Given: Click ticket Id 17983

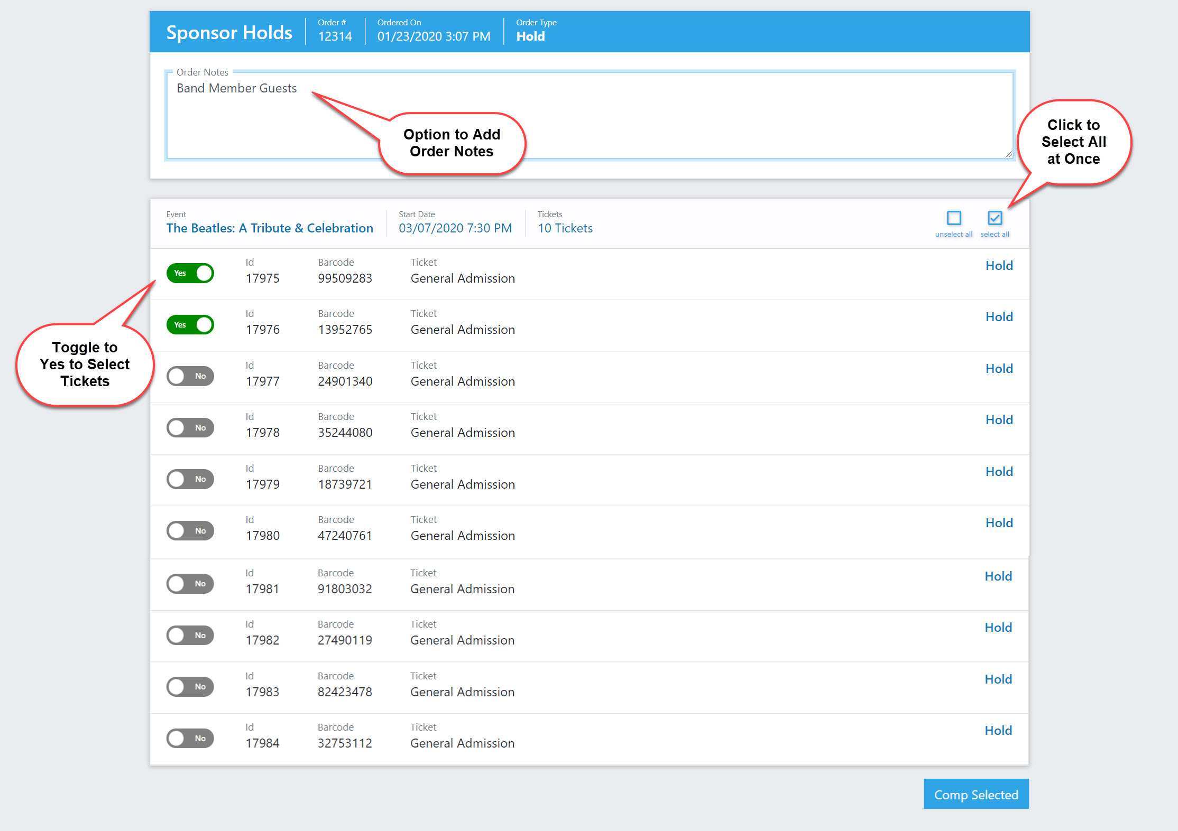Looking at the screenshot, I should pyautogui.click(x=262, y=692).
